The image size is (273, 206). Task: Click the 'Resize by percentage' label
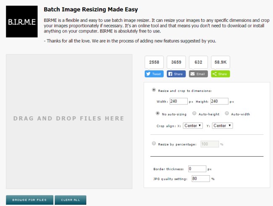177,144
